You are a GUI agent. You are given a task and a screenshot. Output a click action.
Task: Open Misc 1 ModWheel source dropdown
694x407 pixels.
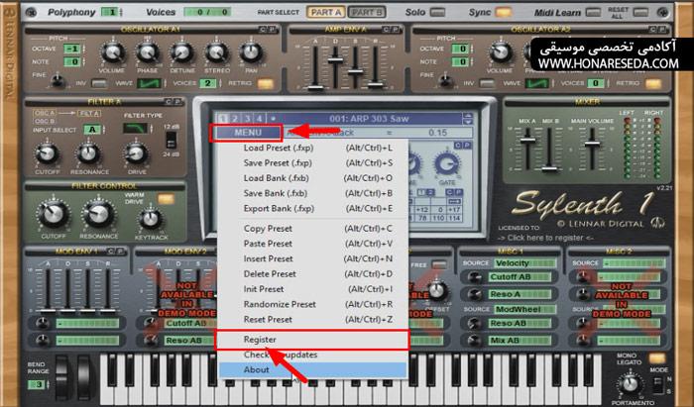point(524,309)
